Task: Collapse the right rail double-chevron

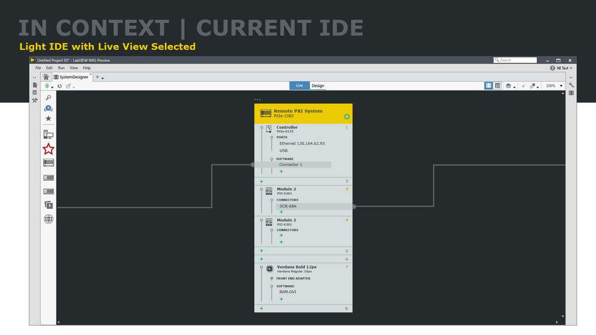Action: click(x=571, y=77)
